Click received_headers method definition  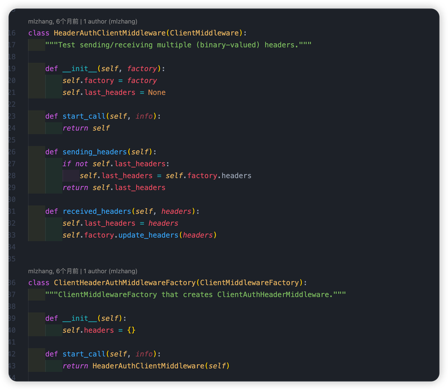(122, 212)
